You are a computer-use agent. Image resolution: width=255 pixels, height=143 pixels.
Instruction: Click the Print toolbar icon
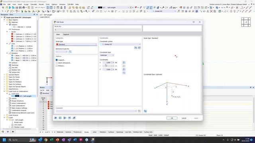coord(24,8)
